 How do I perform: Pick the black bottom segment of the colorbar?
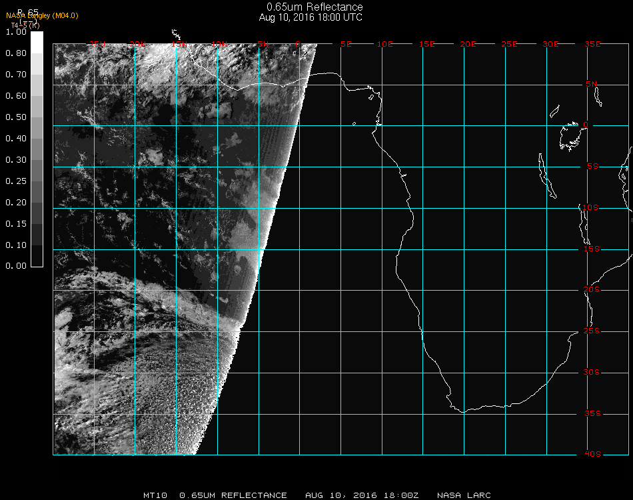(37, 255)
